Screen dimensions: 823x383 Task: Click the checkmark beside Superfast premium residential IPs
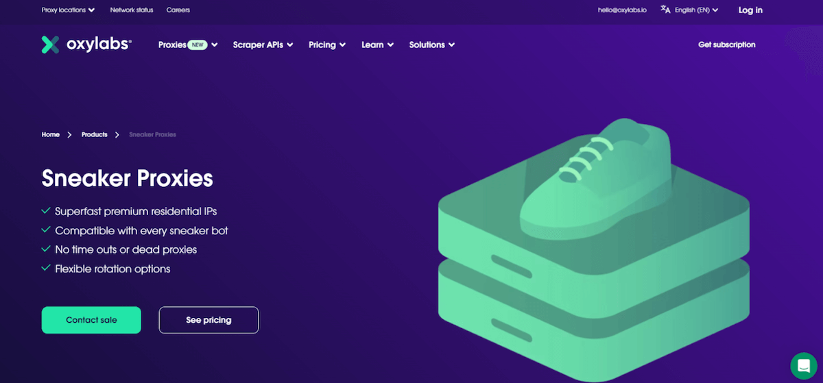46,211
